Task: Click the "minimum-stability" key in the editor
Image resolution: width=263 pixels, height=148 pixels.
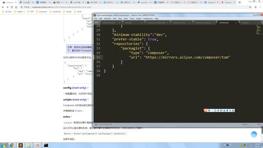Action: [x=132, y=35]
